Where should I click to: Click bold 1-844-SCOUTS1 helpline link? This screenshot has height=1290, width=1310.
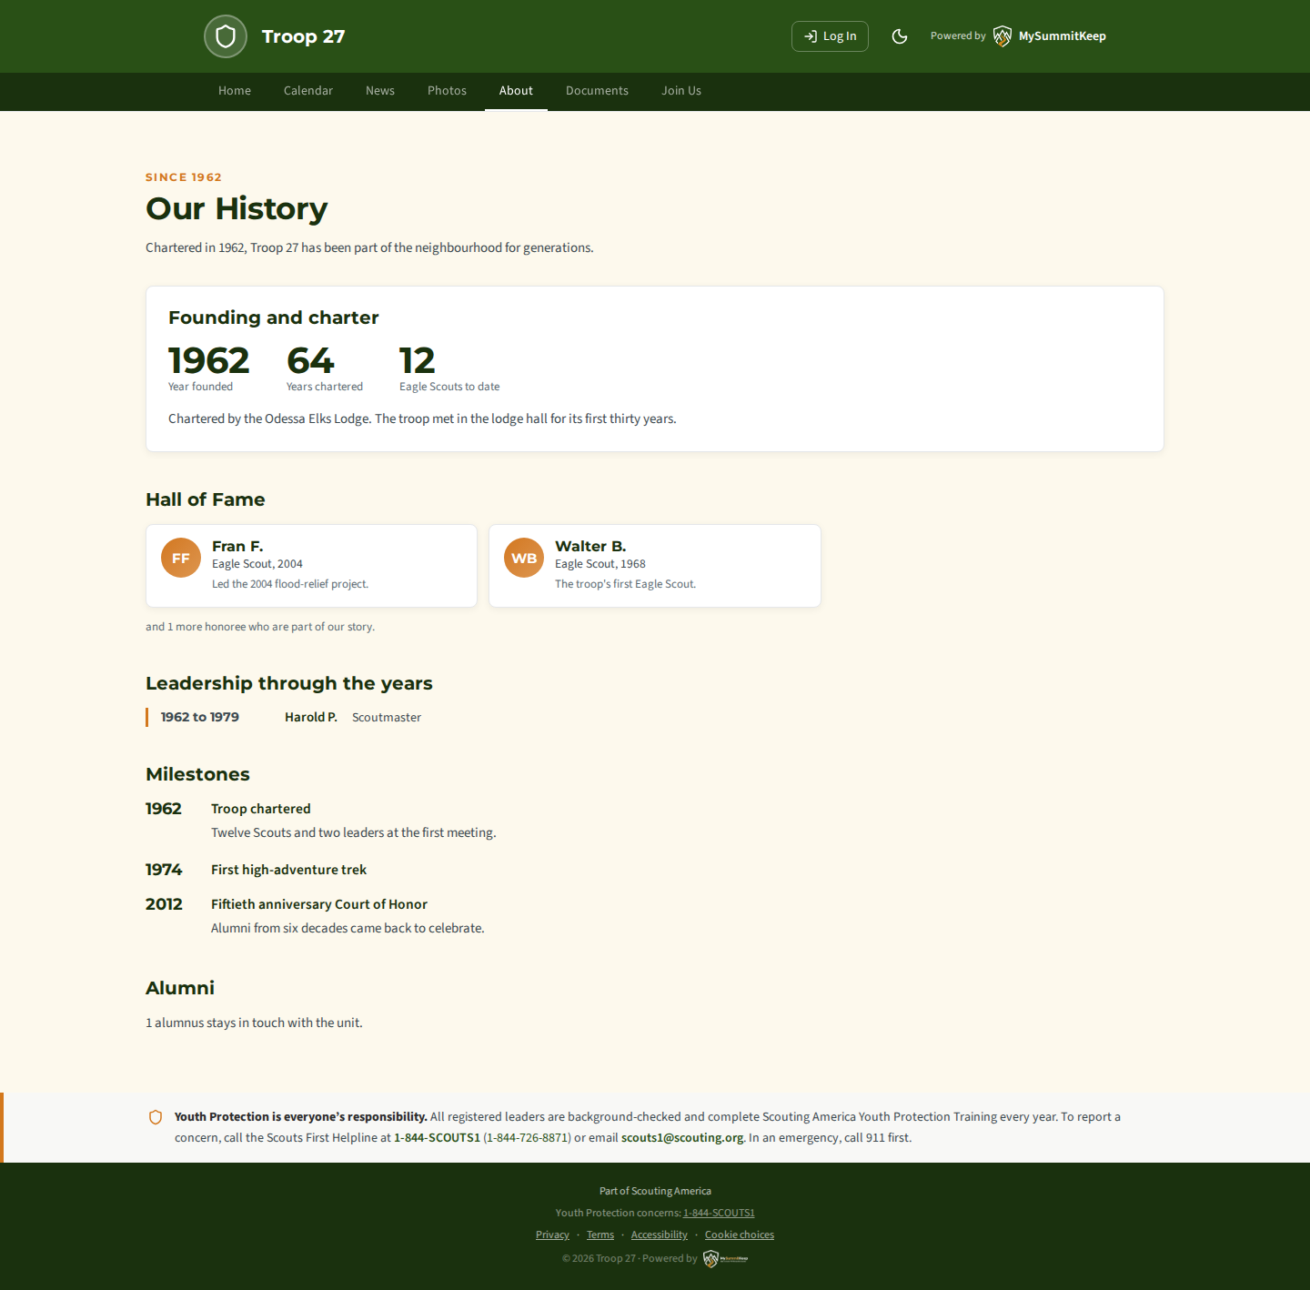pos(437,1137)
